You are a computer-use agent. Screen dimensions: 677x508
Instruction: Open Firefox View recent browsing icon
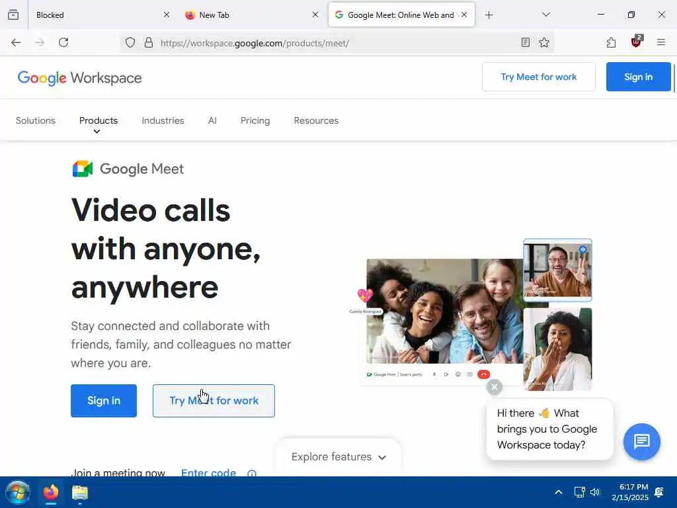point(13,15)
